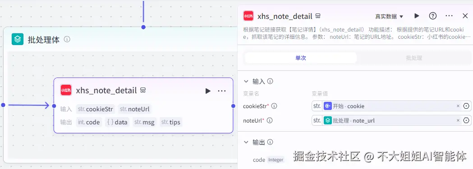
Task: Click the 变量名 column header
Action: [x=251, y=94]
